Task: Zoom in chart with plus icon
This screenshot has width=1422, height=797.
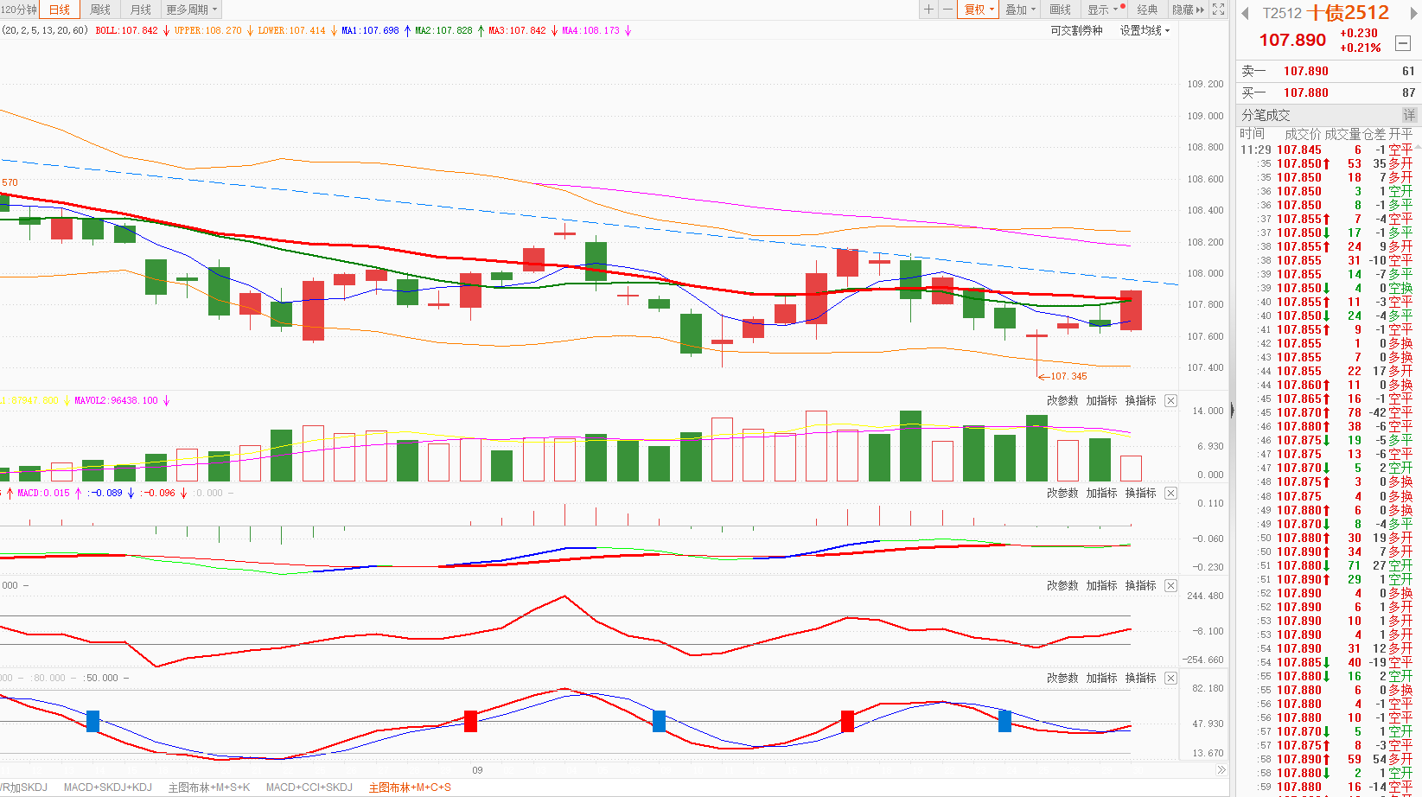Action: click(928, 10)
